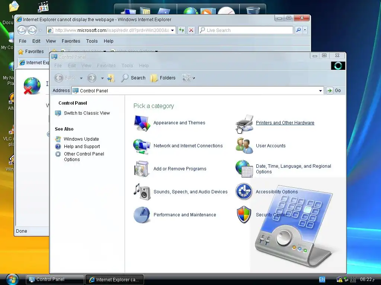This screenshot has height=285, width=381.
Task: Click the Performance and Maintenance link
Action: 185,215
